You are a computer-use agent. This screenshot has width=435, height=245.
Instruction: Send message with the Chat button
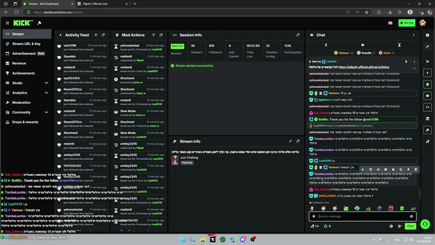pos(411,226)
